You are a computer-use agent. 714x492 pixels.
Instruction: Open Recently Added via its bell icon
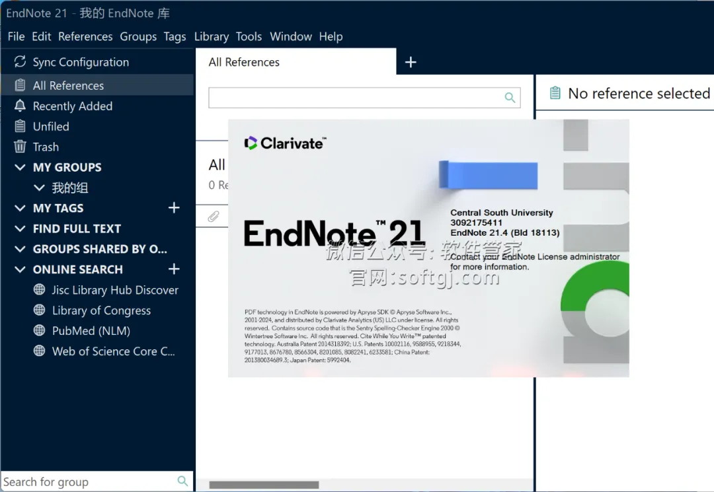coord(20,106)
